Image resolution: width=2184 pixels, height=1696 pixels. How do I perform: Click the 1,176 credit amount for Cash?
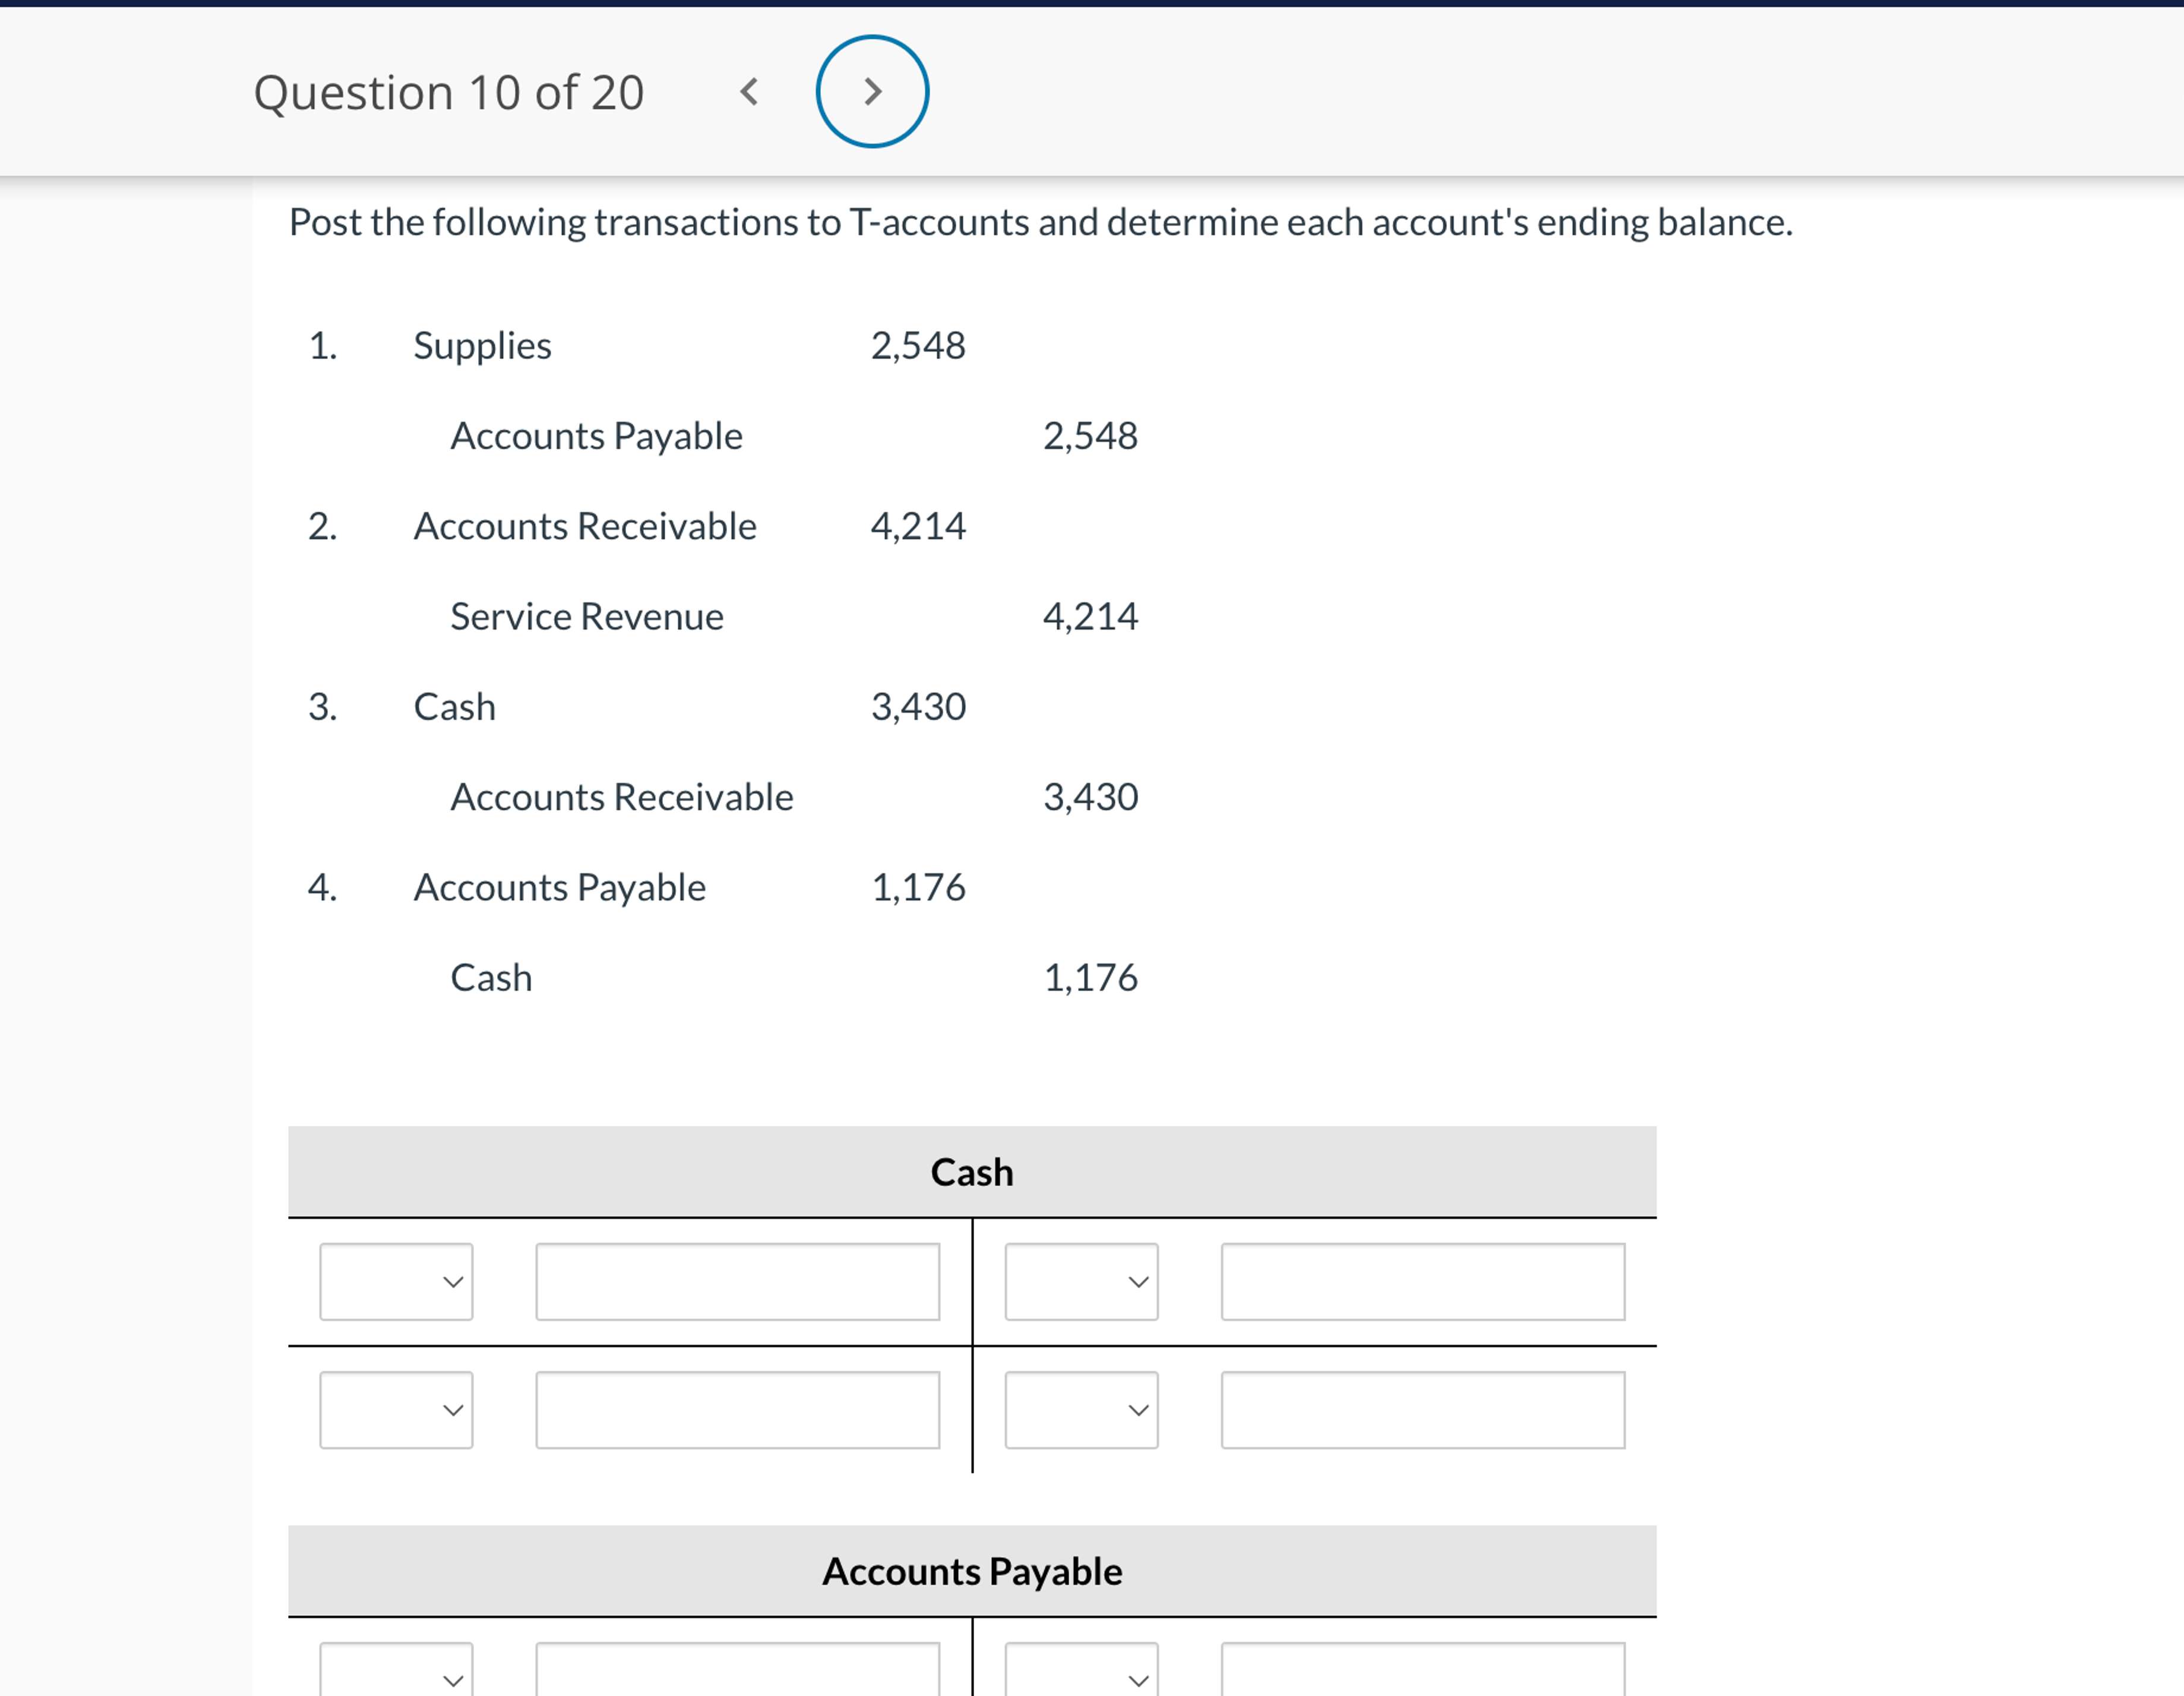click(x=1090, y=978)
